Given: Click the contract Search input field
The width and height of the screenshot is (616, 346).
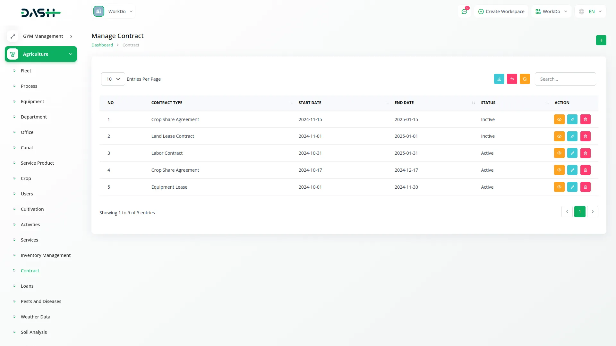Looking at the screenshot, I should pos(565,79).
